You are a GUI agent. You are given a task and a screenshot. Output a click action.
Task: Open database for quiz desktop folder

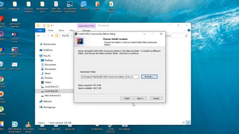tap(42, 7)
